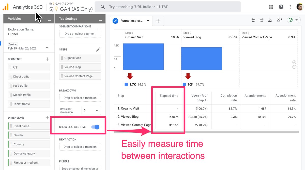
Task: Select the Mobile traffic segment
Action: [29, 95]
